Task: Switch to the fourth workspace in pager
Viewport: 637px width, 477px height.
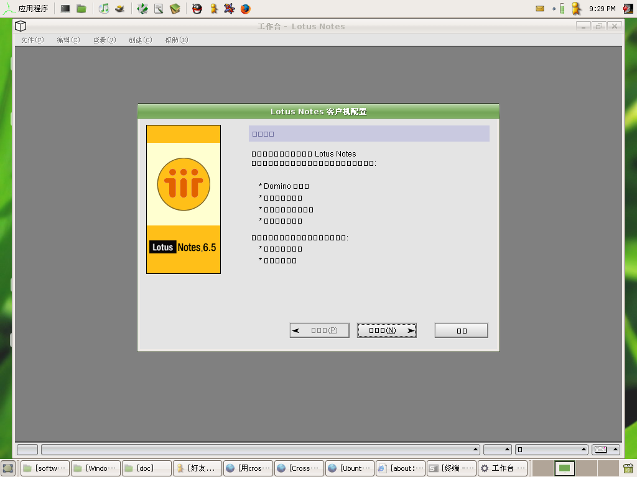Action: [608, 468]
